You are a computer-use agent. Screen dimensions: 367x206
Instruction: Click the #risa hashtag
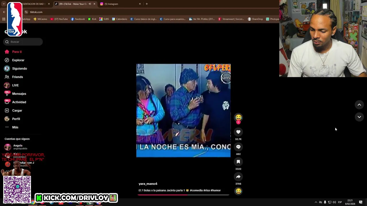[x=206, y=190]
